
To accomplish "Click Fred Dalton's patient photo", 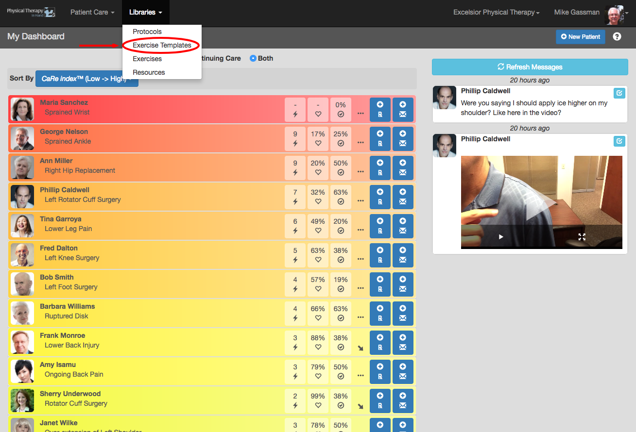I will (22, 255).
